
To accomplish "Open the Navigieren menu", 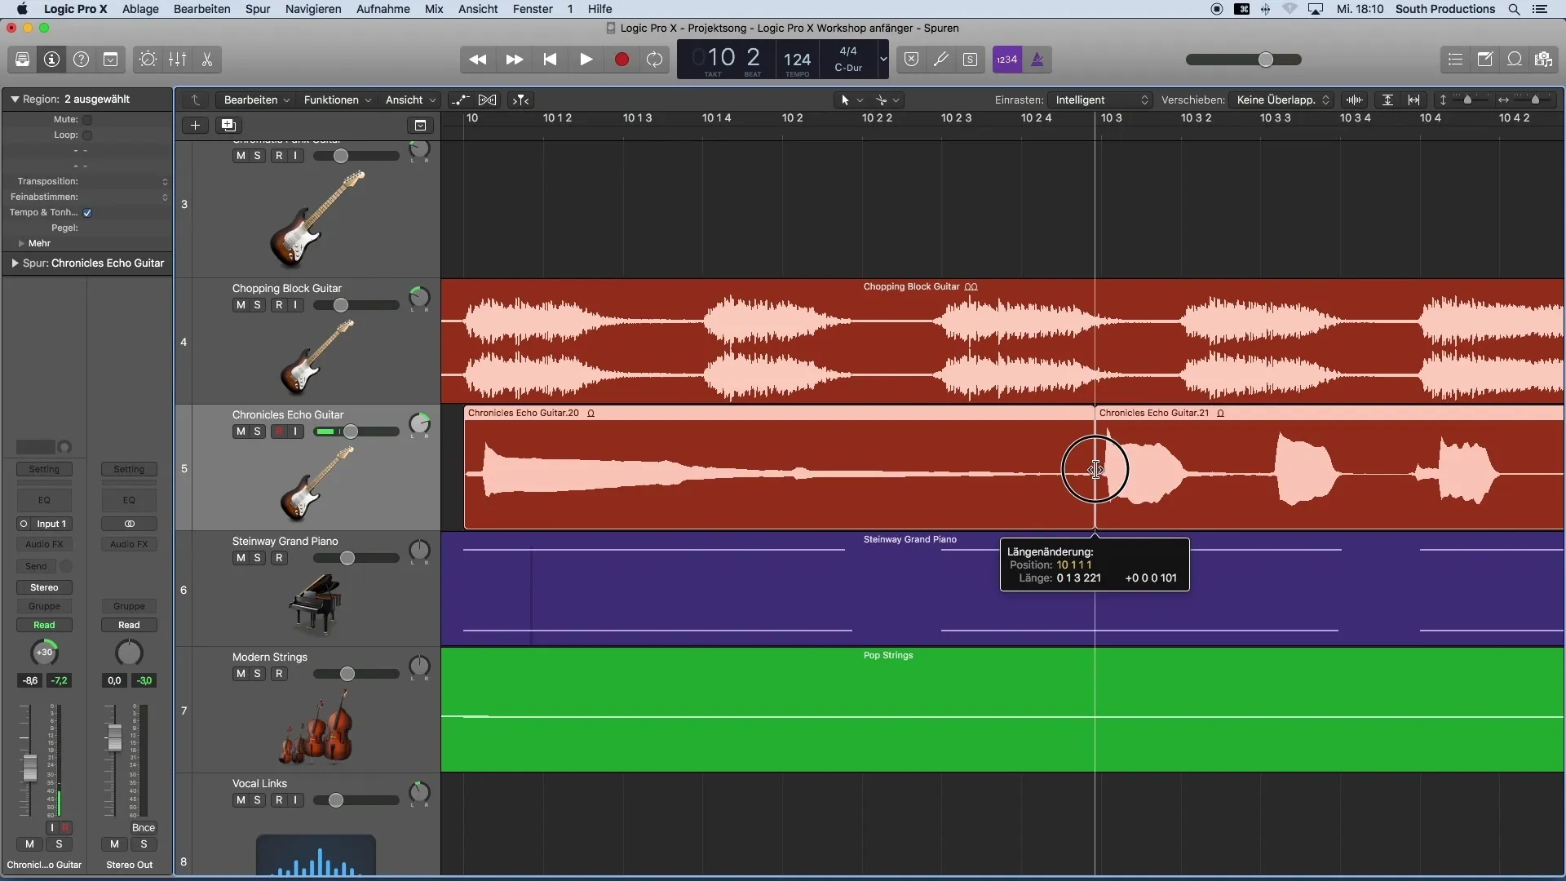I will 313,9.
